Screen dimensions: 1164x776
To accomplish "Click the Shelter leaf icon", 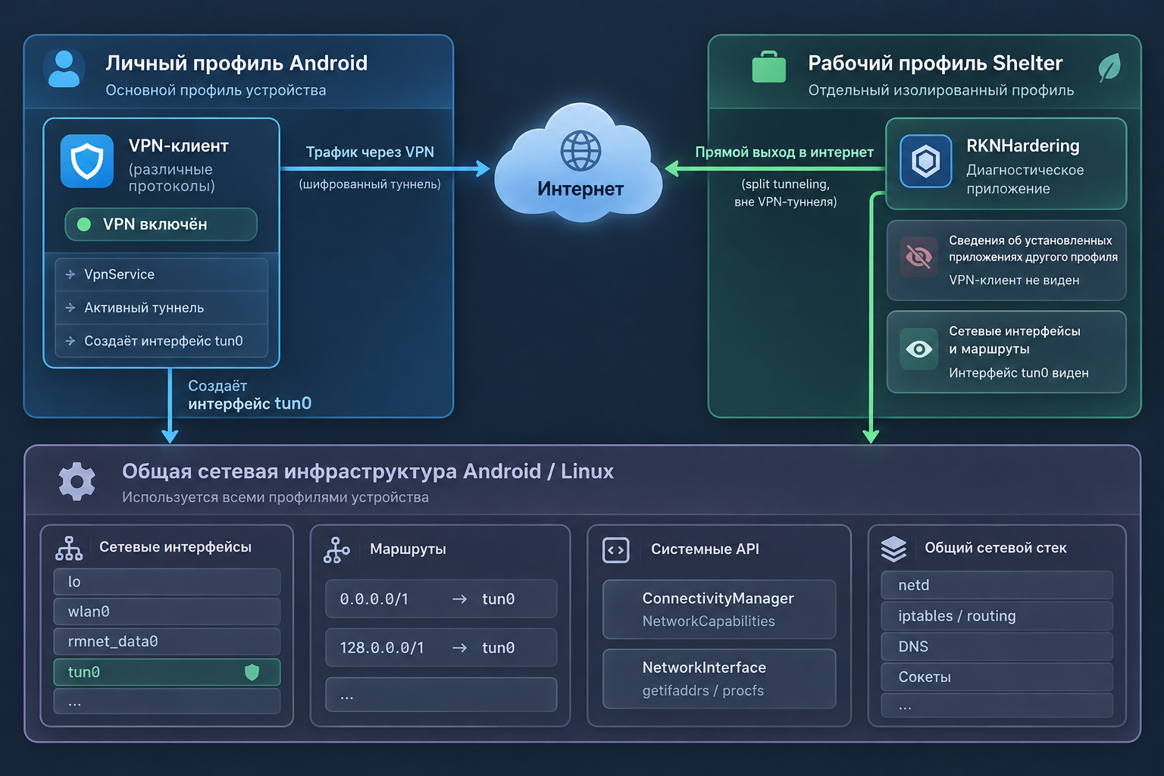I will coord(1109,67).
